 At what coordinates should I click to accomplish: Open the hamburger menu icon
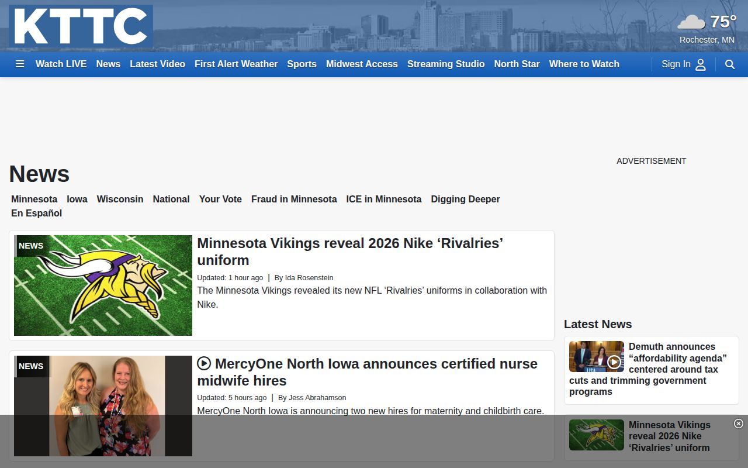click(20, 64)
